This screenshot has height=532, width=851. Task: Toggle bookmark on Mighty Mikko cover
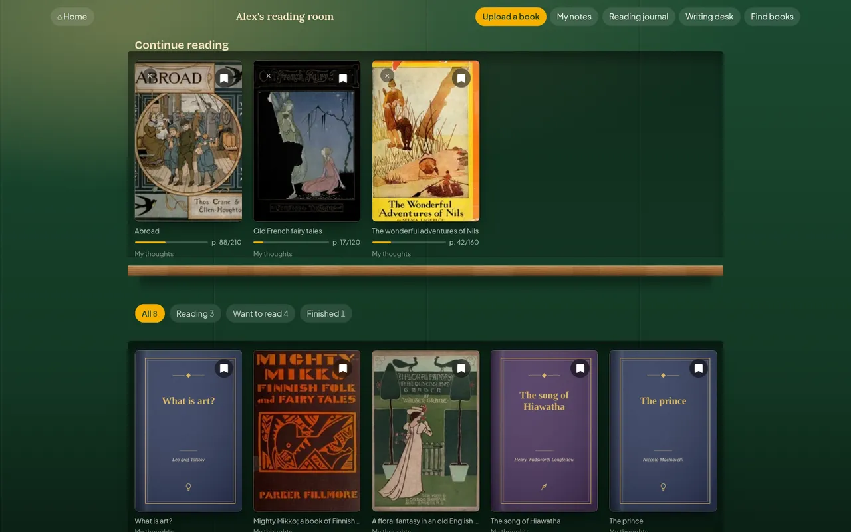click(343, 368)
